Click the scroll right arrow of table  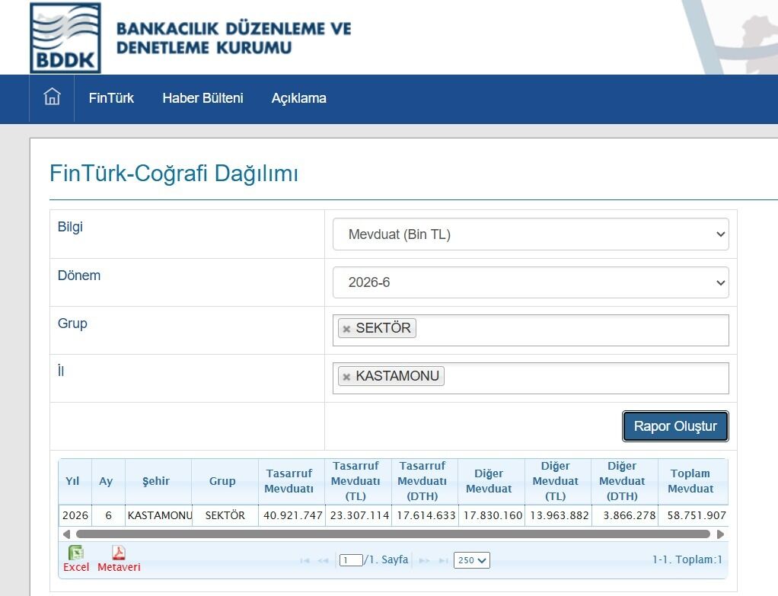coord(720,534)
